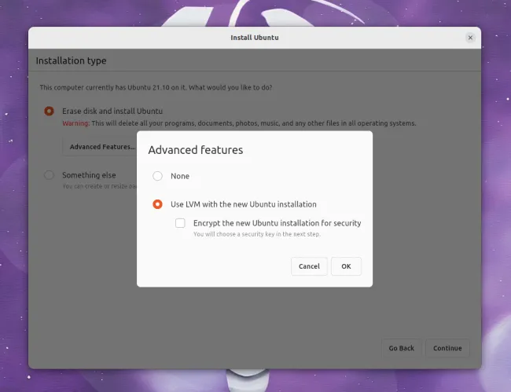Click the Installation type heading
The image size is (511, 392).
(x=71, y=61)
